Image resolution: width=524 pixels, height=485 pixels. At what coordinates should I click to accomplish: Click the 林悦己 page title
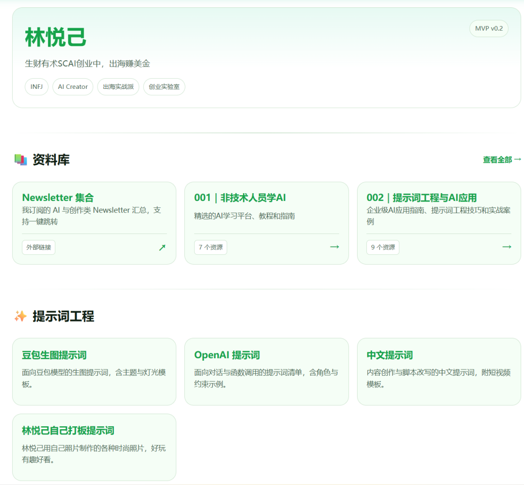coord(55,37)
